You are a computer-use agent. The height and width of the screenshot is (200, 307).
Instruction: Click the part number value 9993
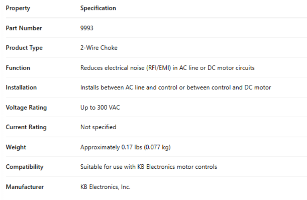[x=87, y=28]
